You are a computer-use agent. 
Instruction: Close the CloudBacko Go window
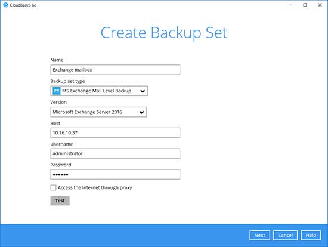pos(320,5)
